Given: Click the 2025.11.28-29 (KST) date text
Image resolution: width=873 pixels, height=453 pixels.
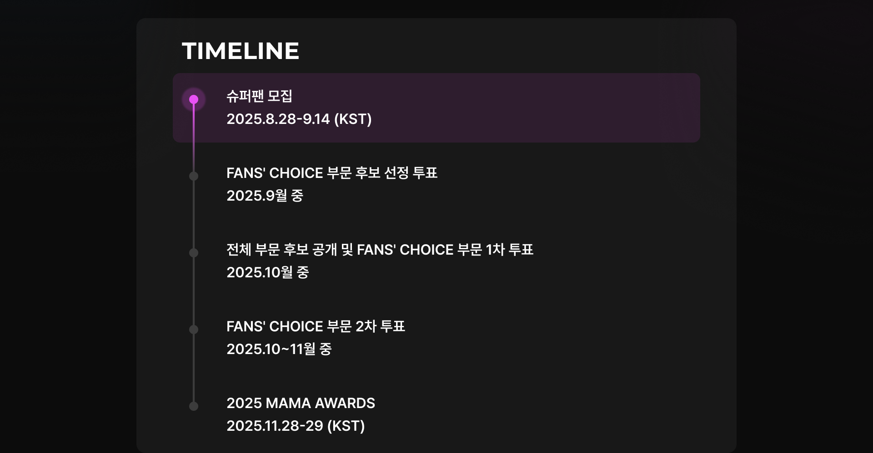Looking at the screenshot, I should pyautogui.click(x=296, y=426).
